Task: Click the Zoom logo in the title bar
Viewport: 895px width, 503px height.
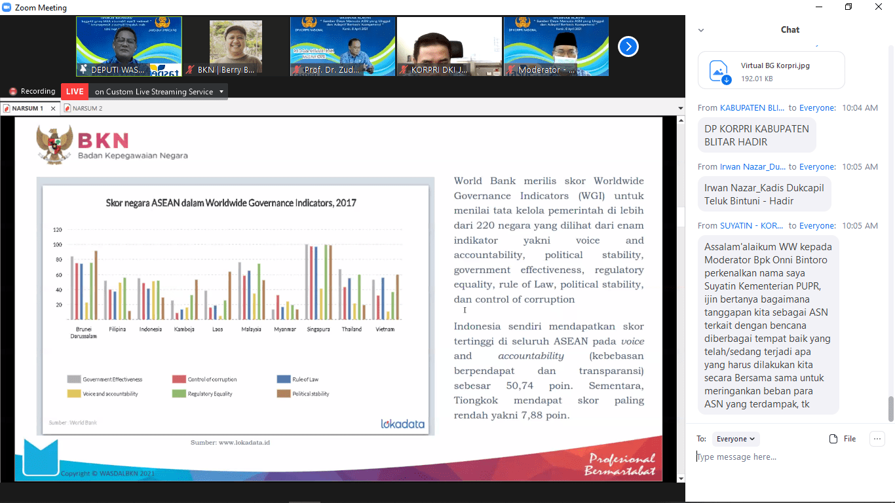Action: pyautogui.click(x=8, y=8)
